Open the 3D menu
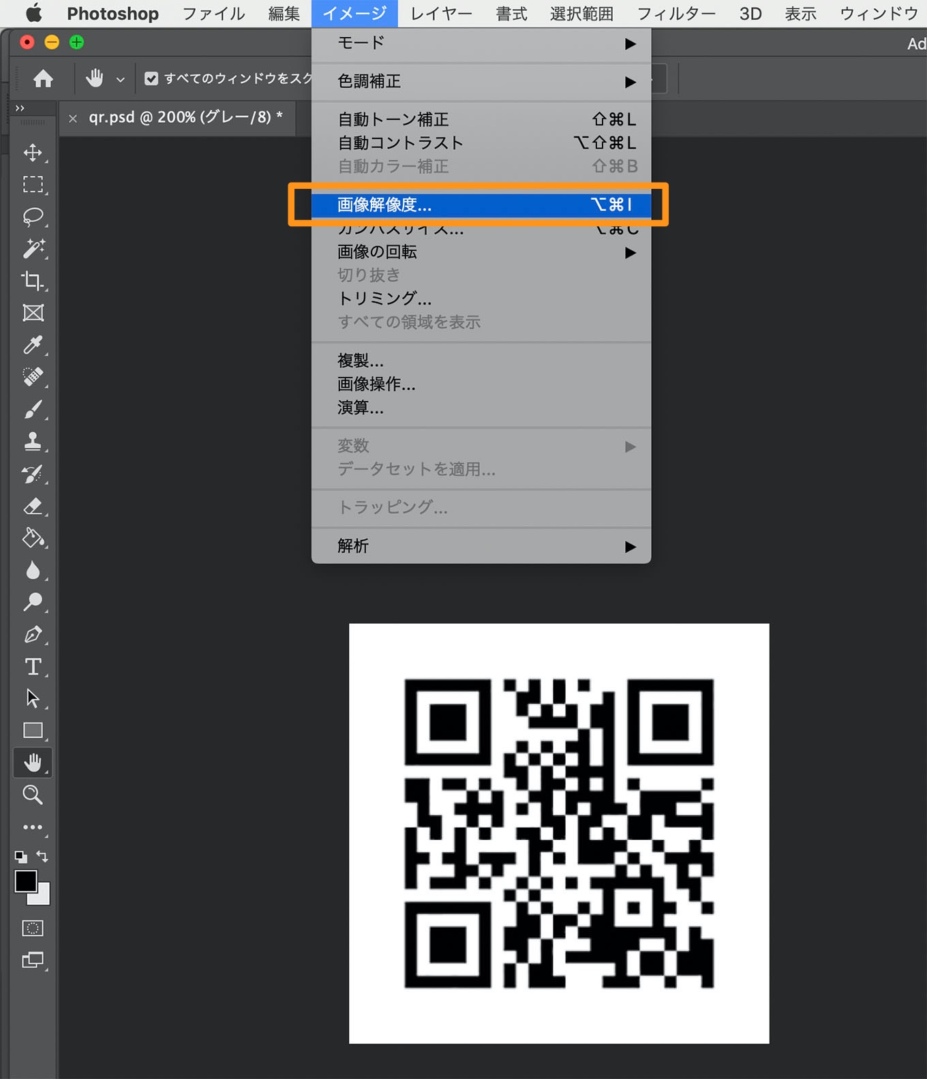This screenshot has height=1079, width=927. coord(750,14)
